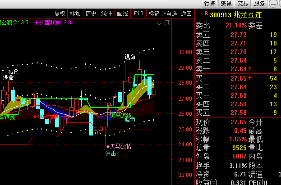Screen dimensions: 281x185
Task: Open the F10 company info
Action: click(x=138, y=14)
